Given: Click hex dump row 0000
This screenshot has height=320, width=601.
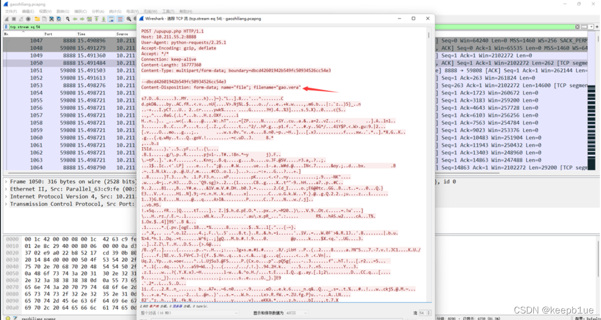Looking at the screenshot, I should point(70,238).
